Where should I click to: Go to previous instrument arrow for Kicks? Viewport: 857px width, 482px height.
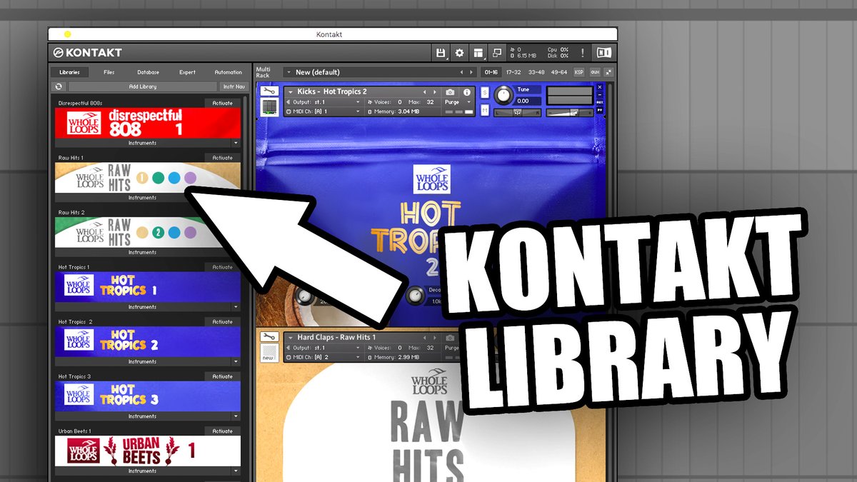coord(425,92)
